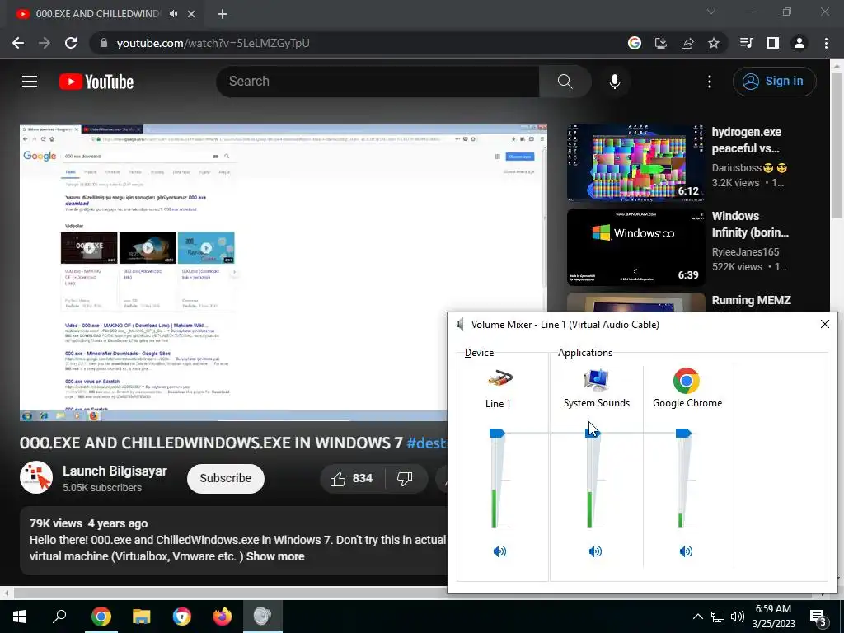Switch to Google Chrome on the taskbar
Image resolution: width=844 pixels, height=633 pixels.
click(101, 617)
